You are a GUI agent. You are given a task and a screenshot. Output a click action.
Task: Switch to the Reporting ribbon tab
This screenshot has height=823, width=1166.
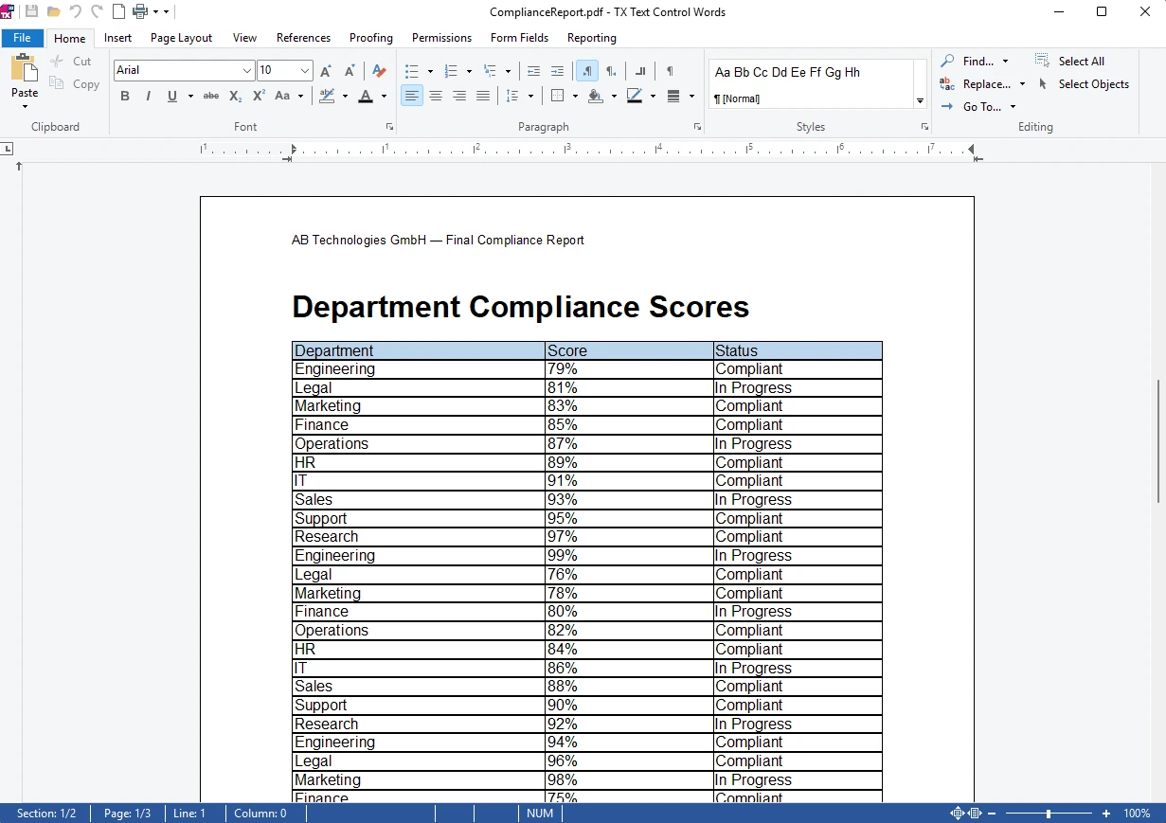coord(591,38)
